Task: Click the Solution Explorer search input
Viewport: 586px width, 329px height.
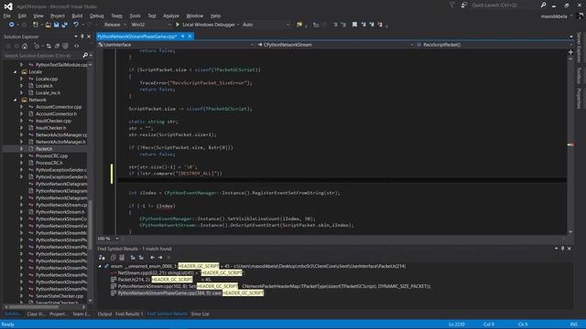Action: (x=42, y=55)
